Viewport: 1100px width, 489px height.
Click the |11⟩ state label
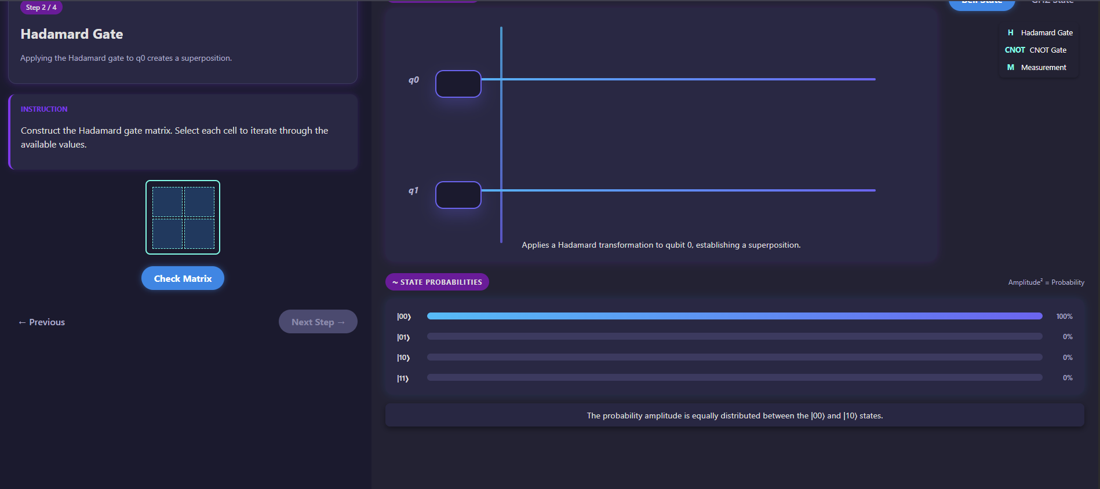point(403,378)
